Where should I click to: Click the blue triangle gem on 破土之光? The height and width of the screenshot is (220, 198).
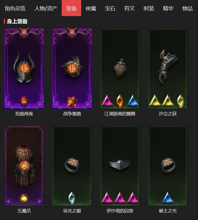pos(168,197)
